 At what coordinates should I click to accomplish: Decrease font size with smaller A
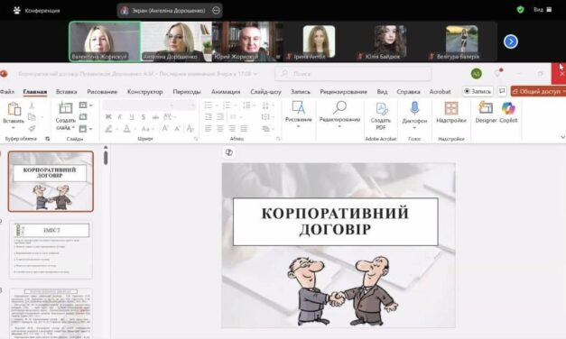(x=177, y=128)
